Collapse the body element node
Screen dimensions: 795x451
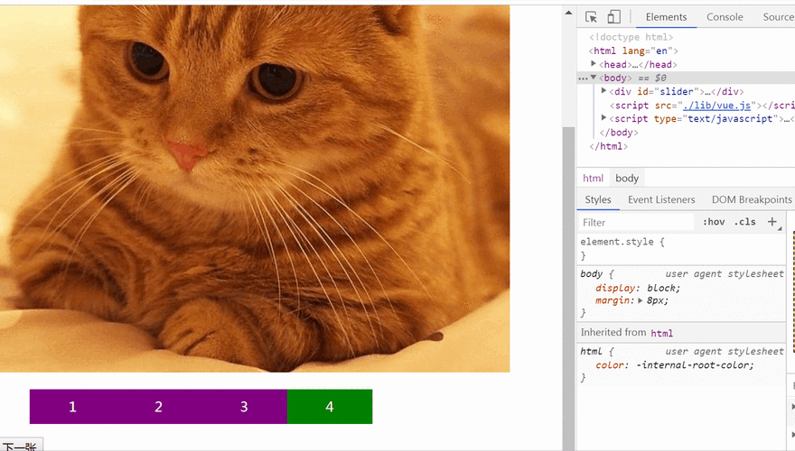coord(594,78)
